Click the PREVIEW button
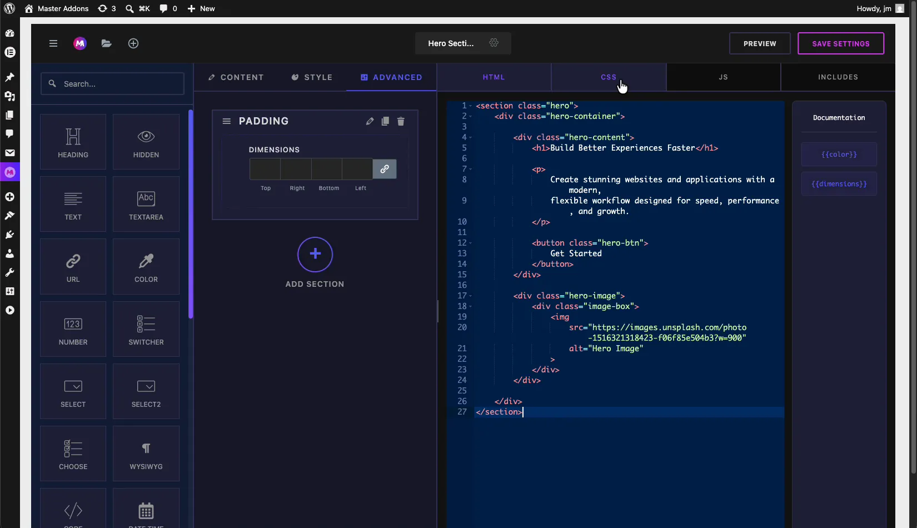This screenshot has height=528, width=917. click(x=760, y=43)
